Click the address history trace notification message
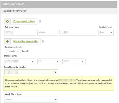The width and height of the screenshot is (119, 103). pos(59,83)
